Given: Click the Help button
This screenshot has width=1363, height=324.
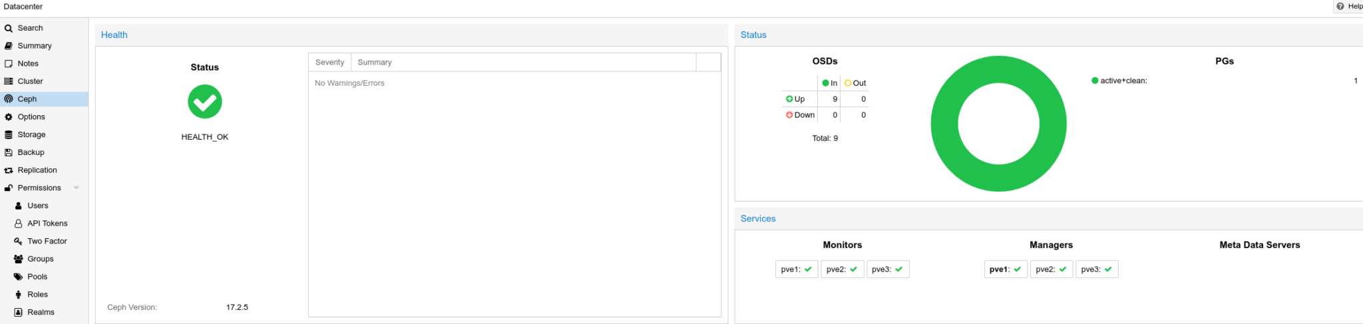Looking at the screenshot, I should point(1350,7).
